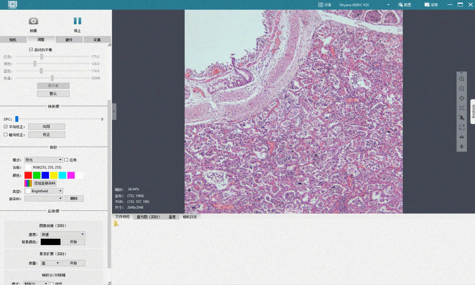Zoom in using the magnifier plus icon
475x285 pixels.
point(461,79)
